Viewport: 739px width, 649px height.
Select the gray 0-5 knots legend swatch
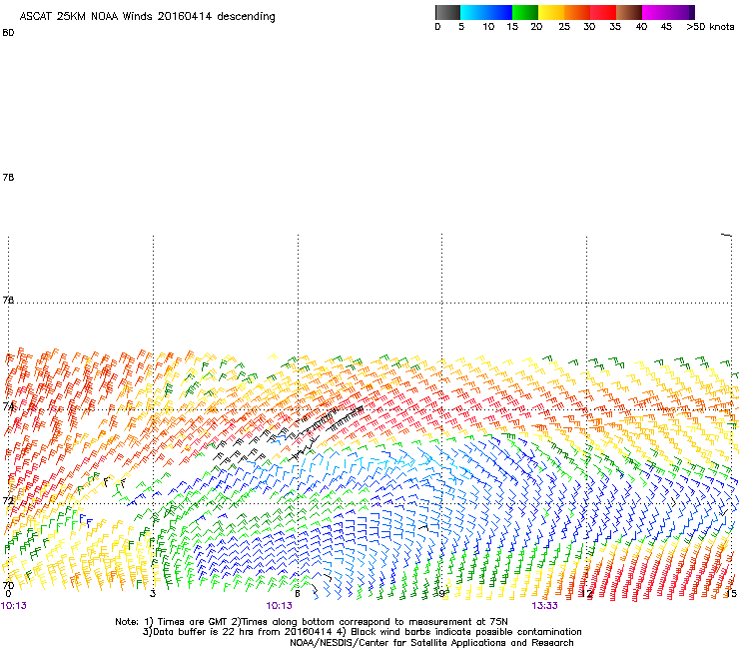point(447,12)
